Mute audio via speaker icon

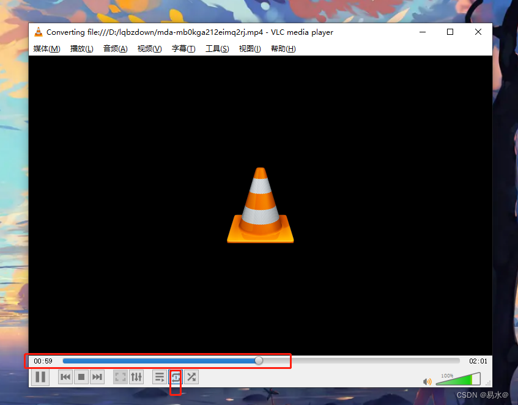pos(427,381)
